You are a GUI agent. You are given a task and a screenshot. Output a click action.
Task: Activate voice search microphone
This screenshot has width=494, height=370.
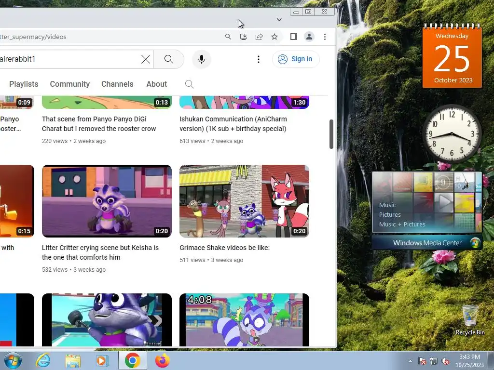point(202,59)
